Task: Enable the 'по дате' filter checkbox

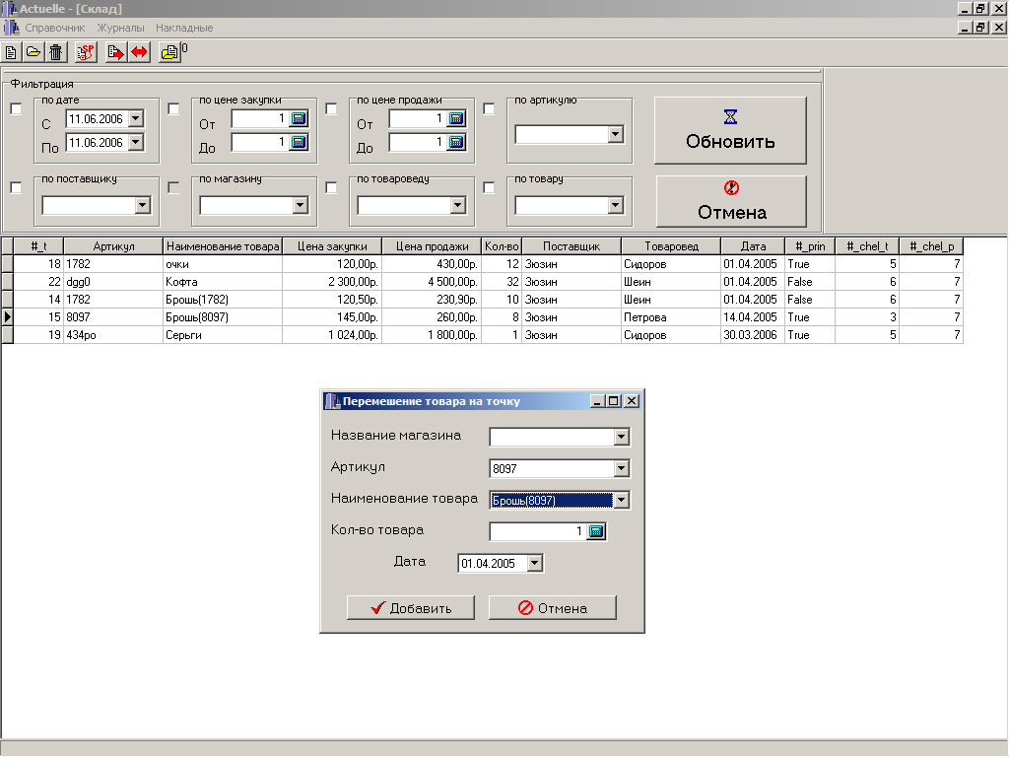Action: (x=16, y=109)
